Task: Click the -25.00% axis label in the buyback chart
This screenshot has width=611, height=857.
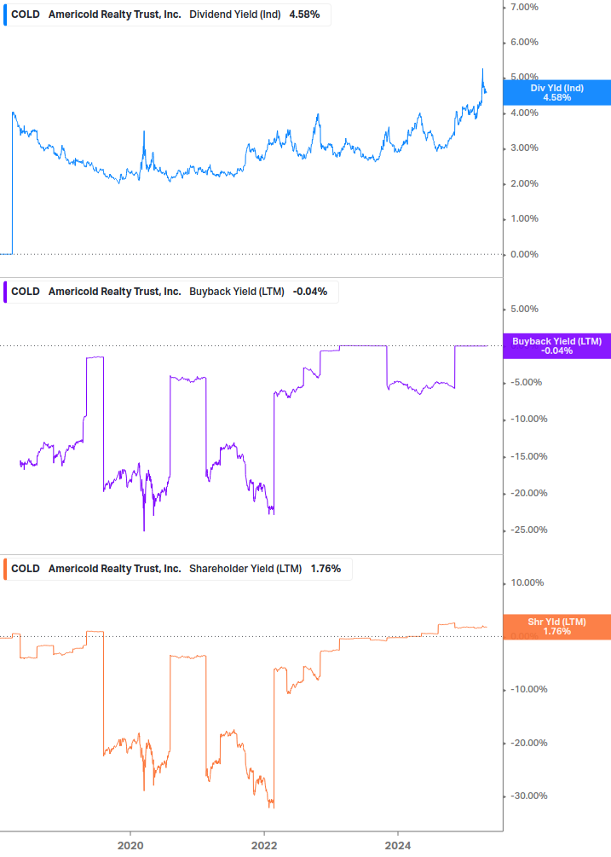Action: 528,530
